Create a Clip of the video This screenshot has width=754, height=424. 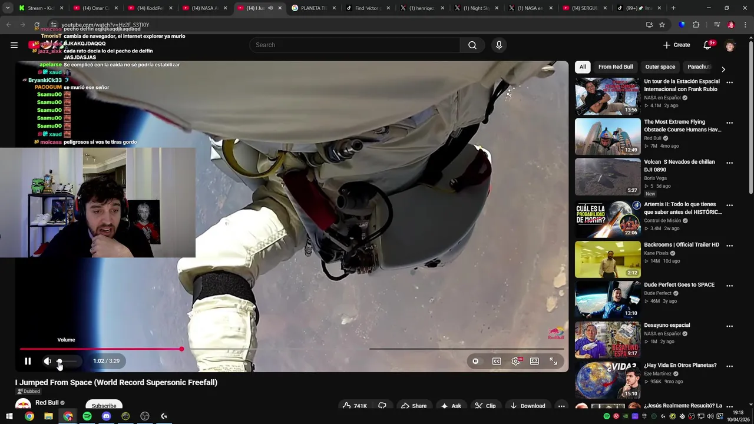coord(485,406)
